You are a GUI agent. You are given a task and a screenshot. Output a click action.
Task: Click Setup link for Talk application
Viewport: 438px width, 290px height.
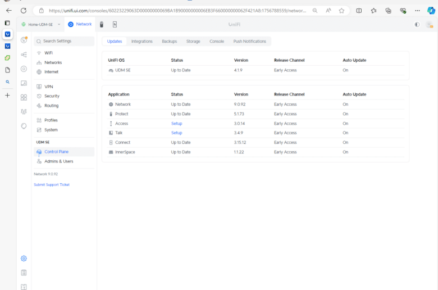coord(176,133)
